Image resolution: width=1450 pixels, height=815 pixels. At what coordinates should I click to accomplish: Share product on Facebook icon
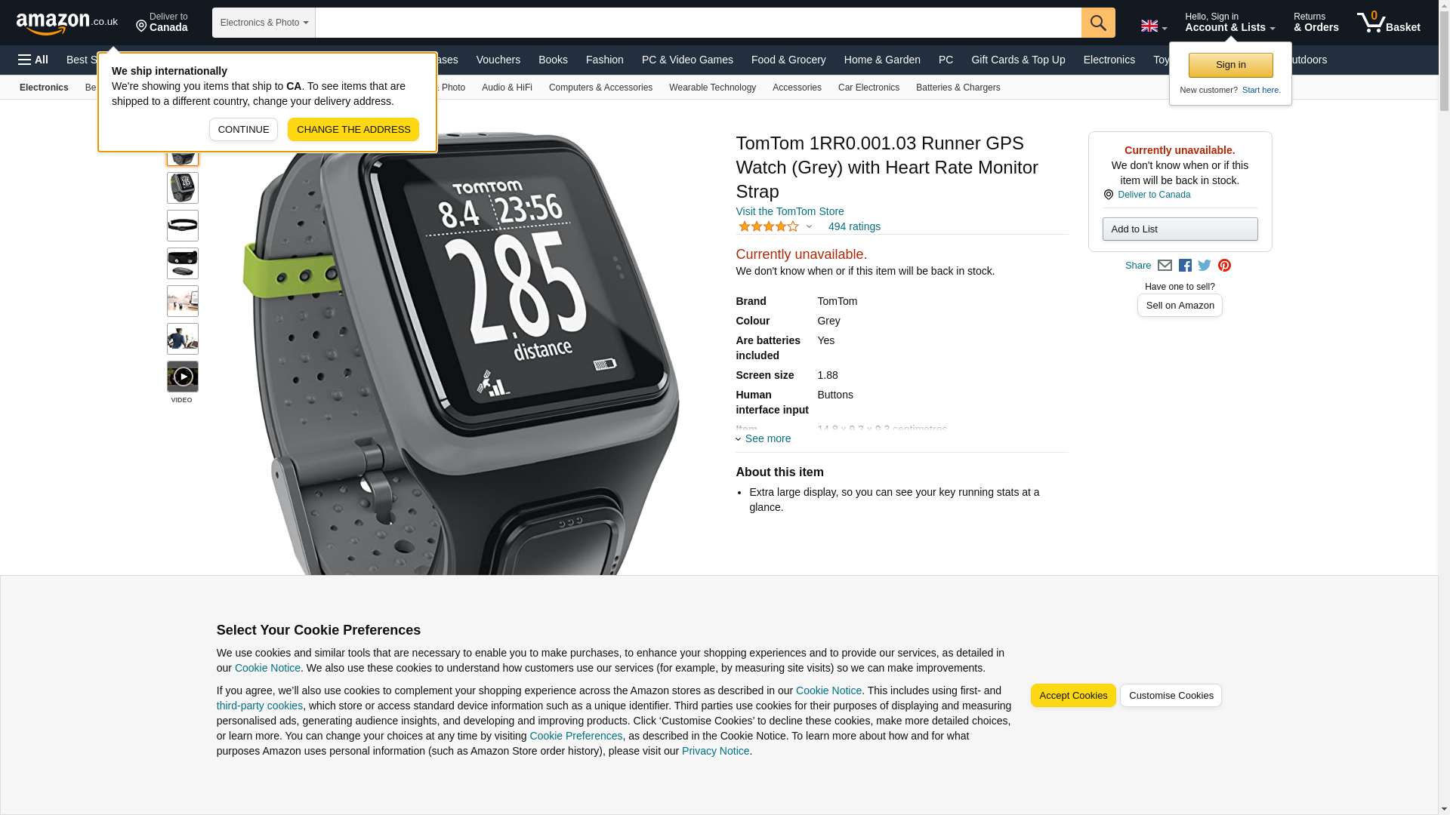(1185, 266)
